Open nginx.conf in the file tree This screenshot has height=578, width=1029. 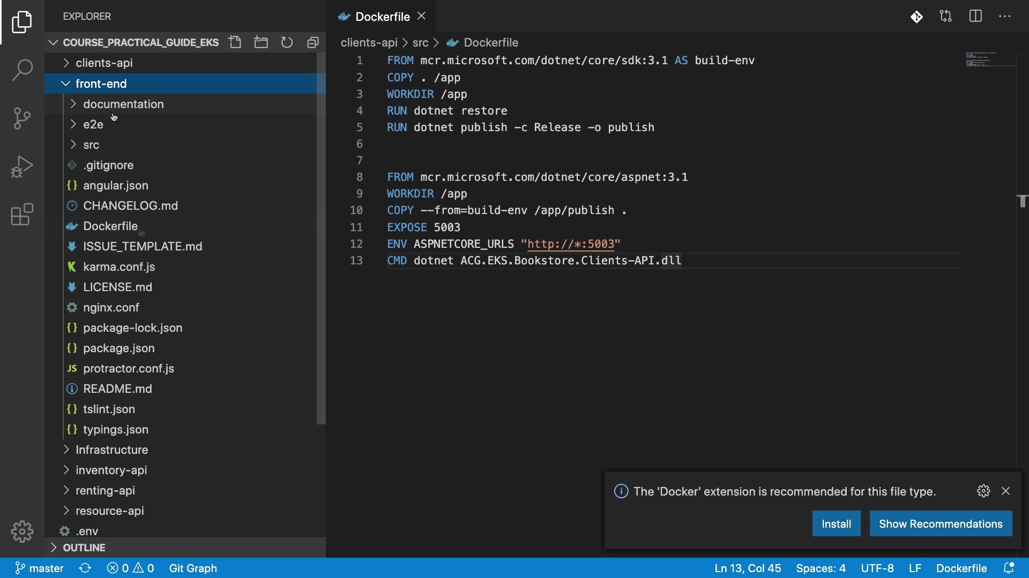[x=111, y=308]
